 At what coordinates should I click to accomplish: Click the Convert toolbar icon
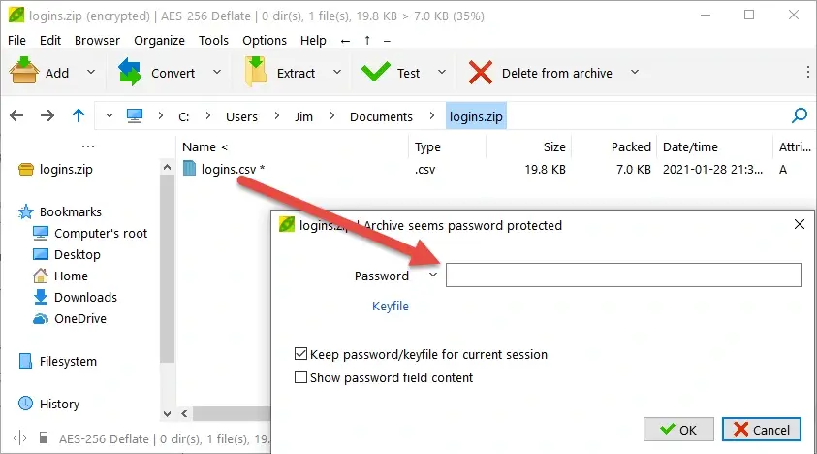tap(130, 73)
